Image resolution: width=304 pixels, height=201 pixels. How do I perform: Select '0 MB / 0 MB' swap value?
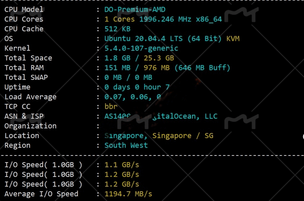[128, 77]
